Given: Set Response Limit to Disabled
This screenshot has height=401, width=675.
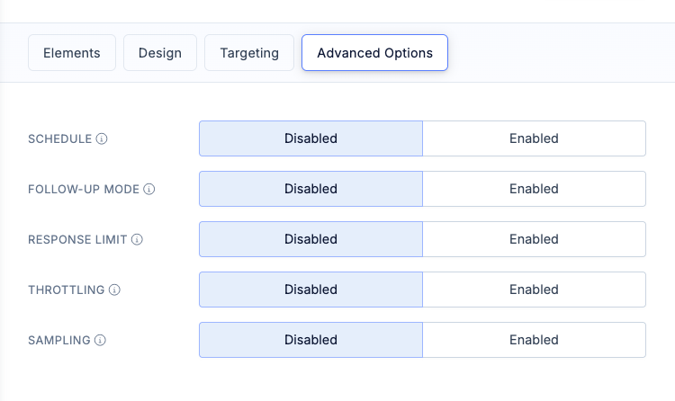Looking at the screenshot, I should (310, 239).
